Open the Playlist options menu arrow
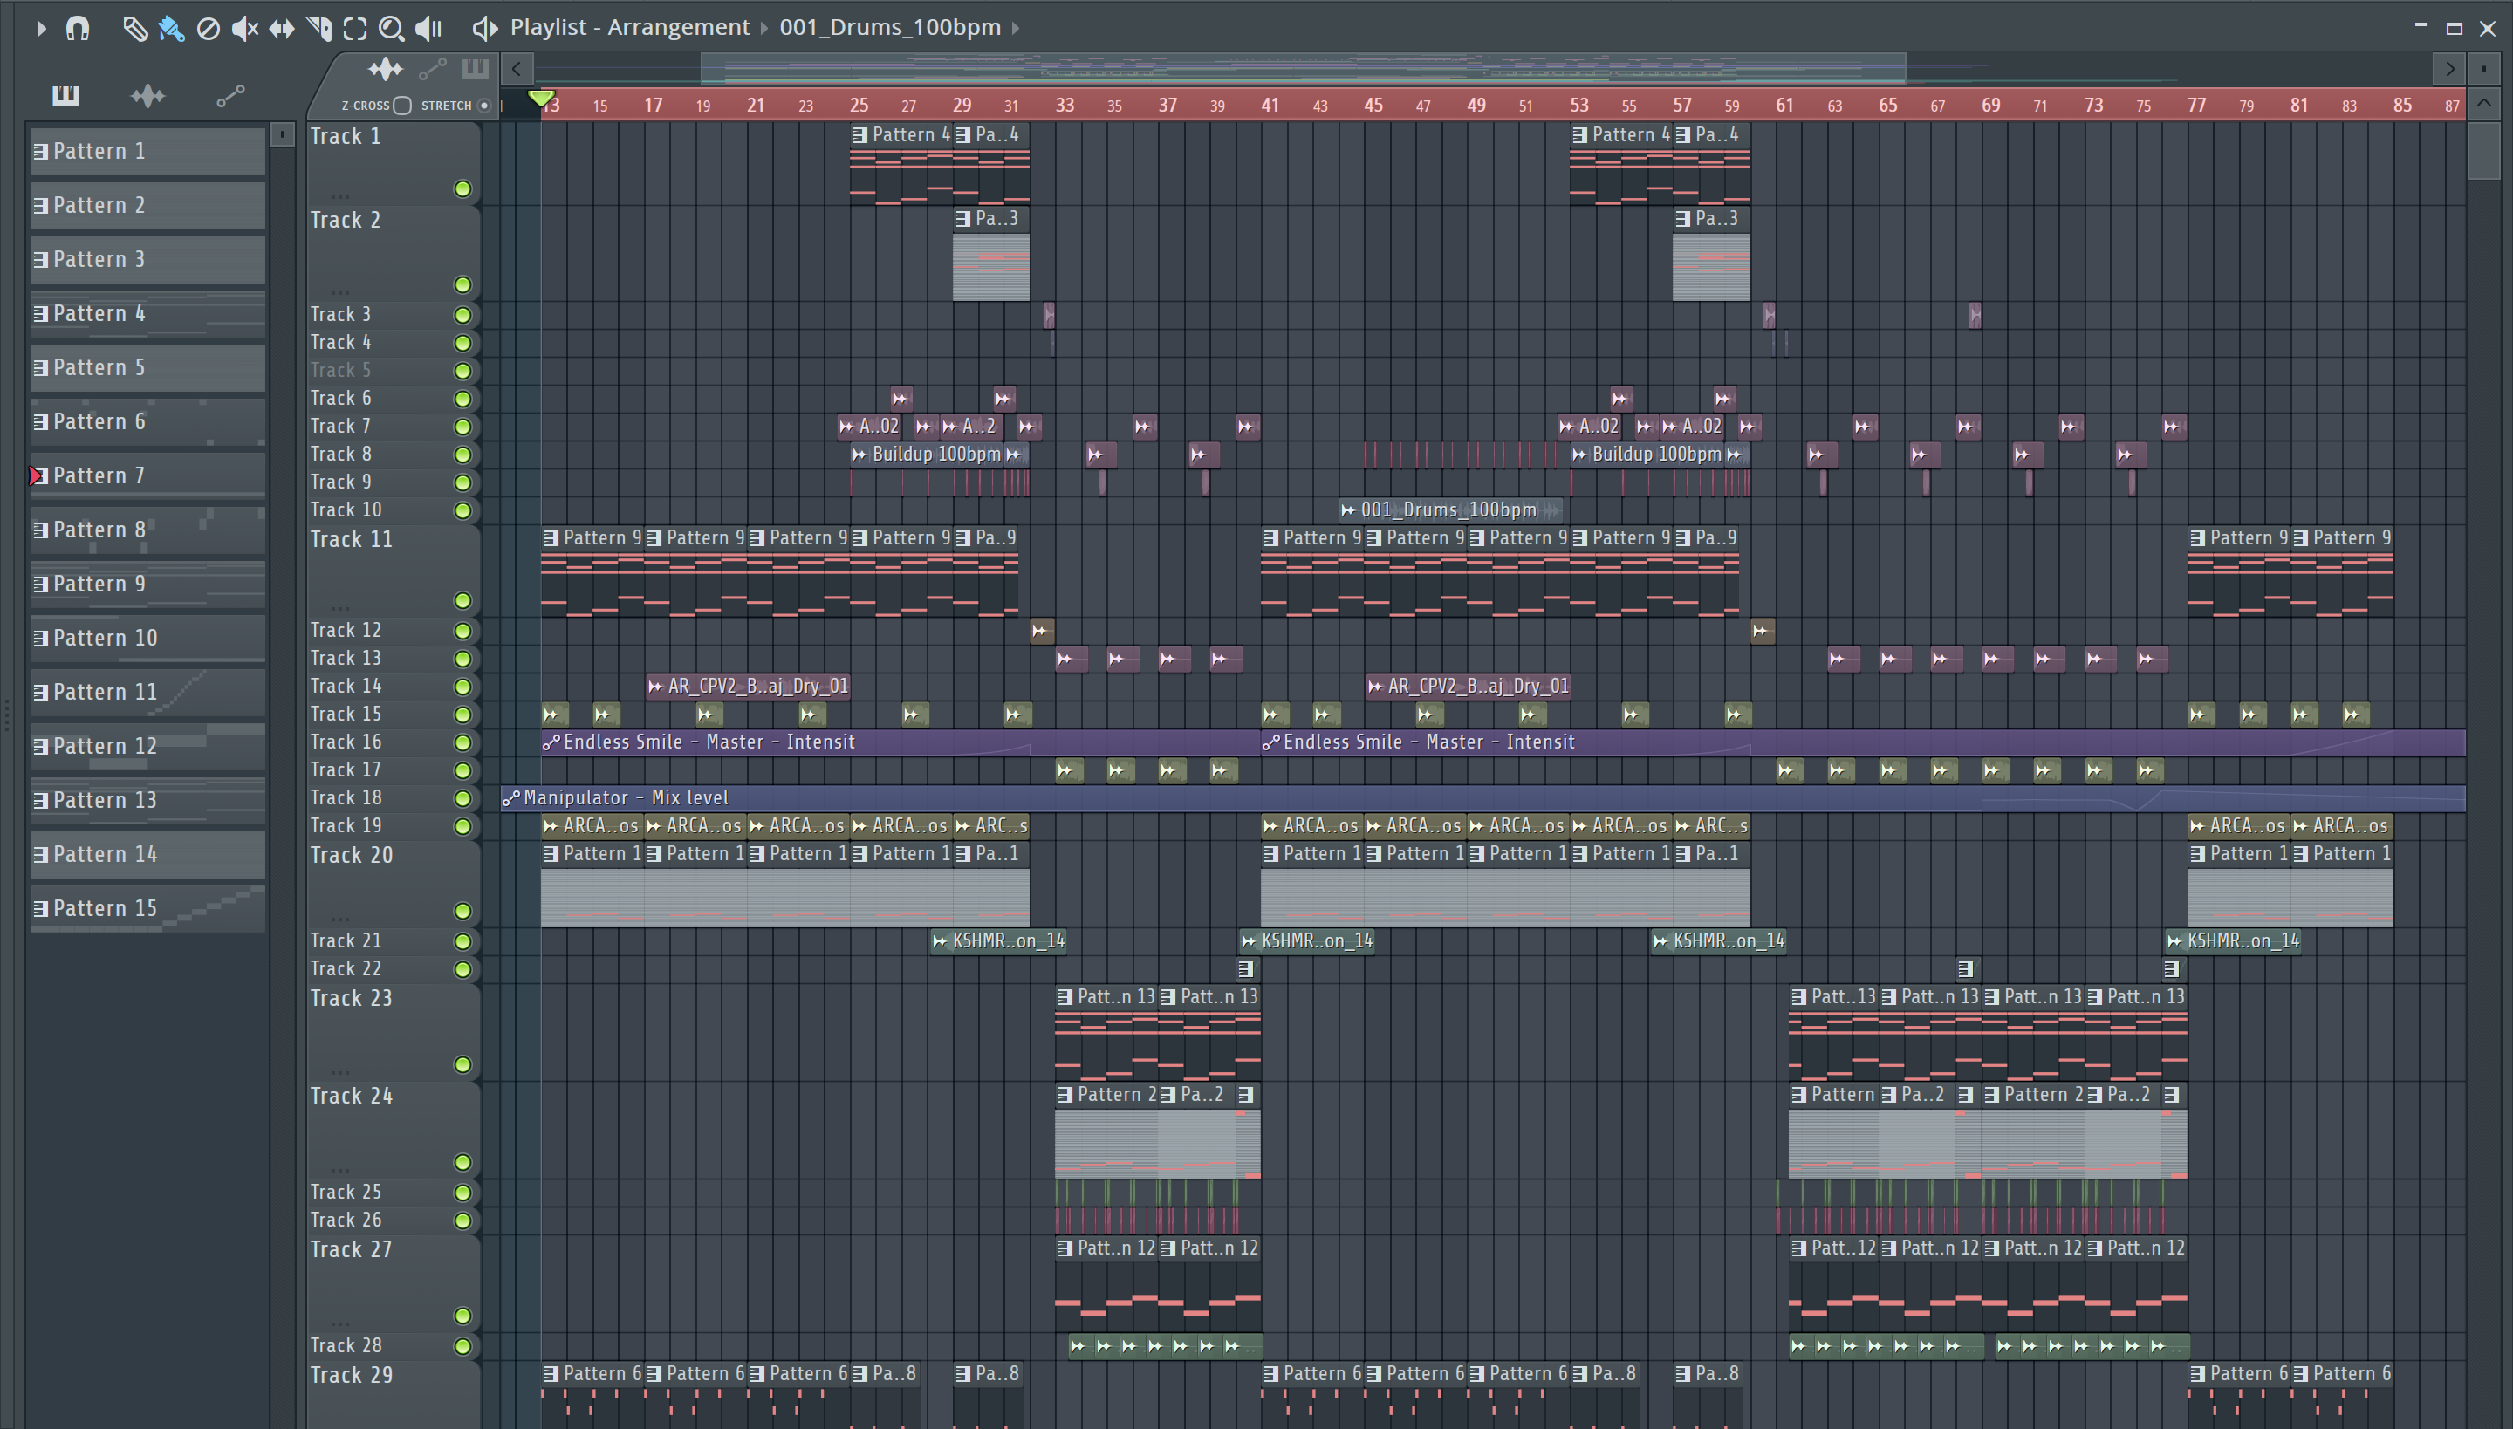 point(41,29)
